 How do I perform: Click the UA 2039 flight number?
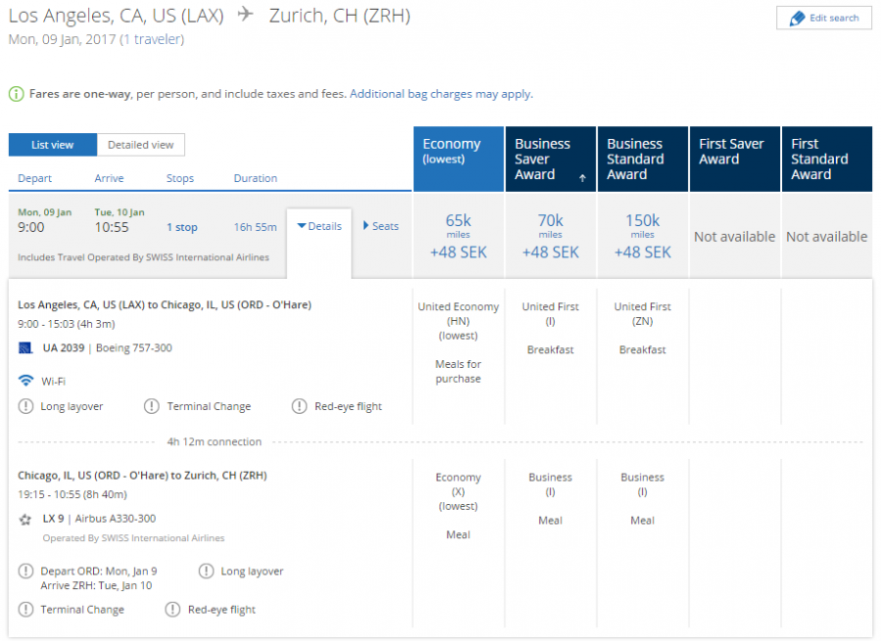tap(64, 347)
